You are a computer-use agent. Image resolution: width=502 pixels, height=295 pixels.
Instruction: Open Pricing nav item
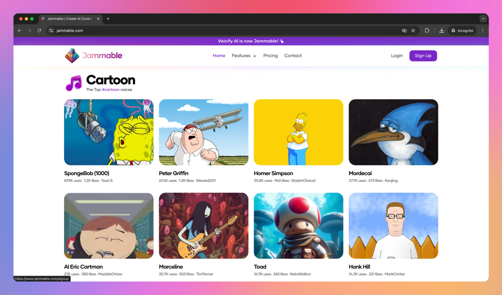pyautogui.click(x=271, y=56)
